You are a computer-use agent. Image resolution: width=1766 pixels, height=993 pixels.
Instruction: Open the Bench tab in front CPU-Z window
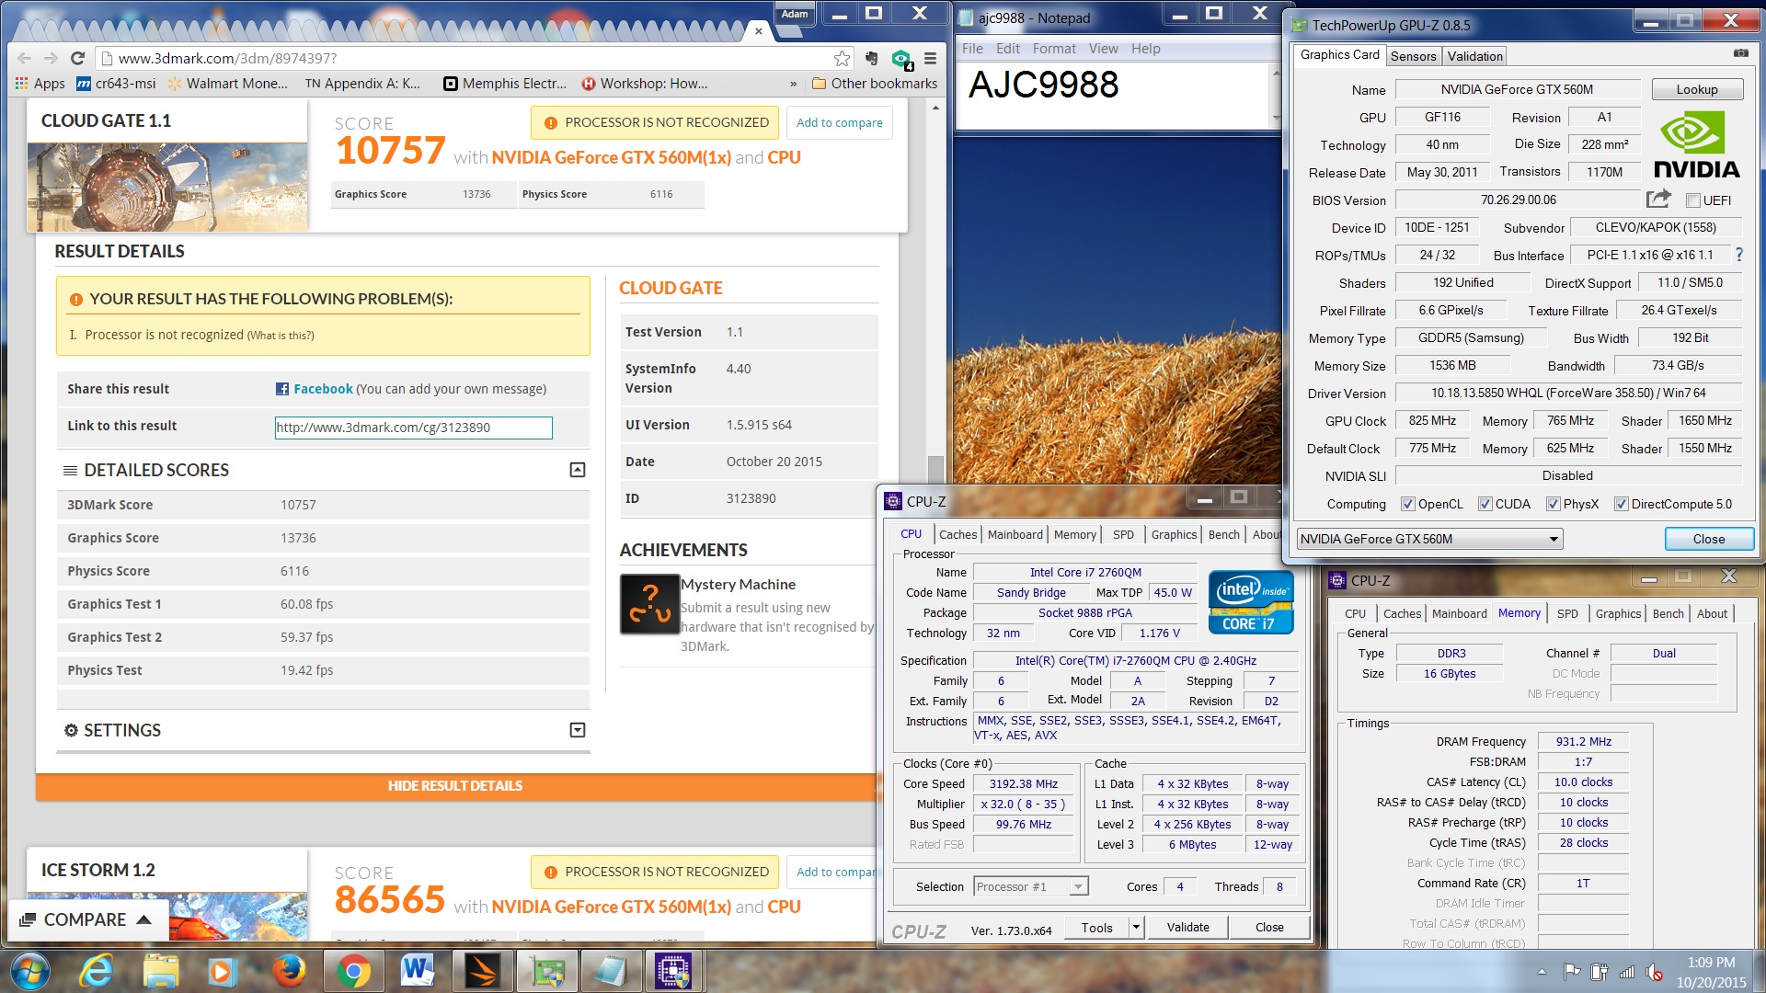(x=1222, y=534)
